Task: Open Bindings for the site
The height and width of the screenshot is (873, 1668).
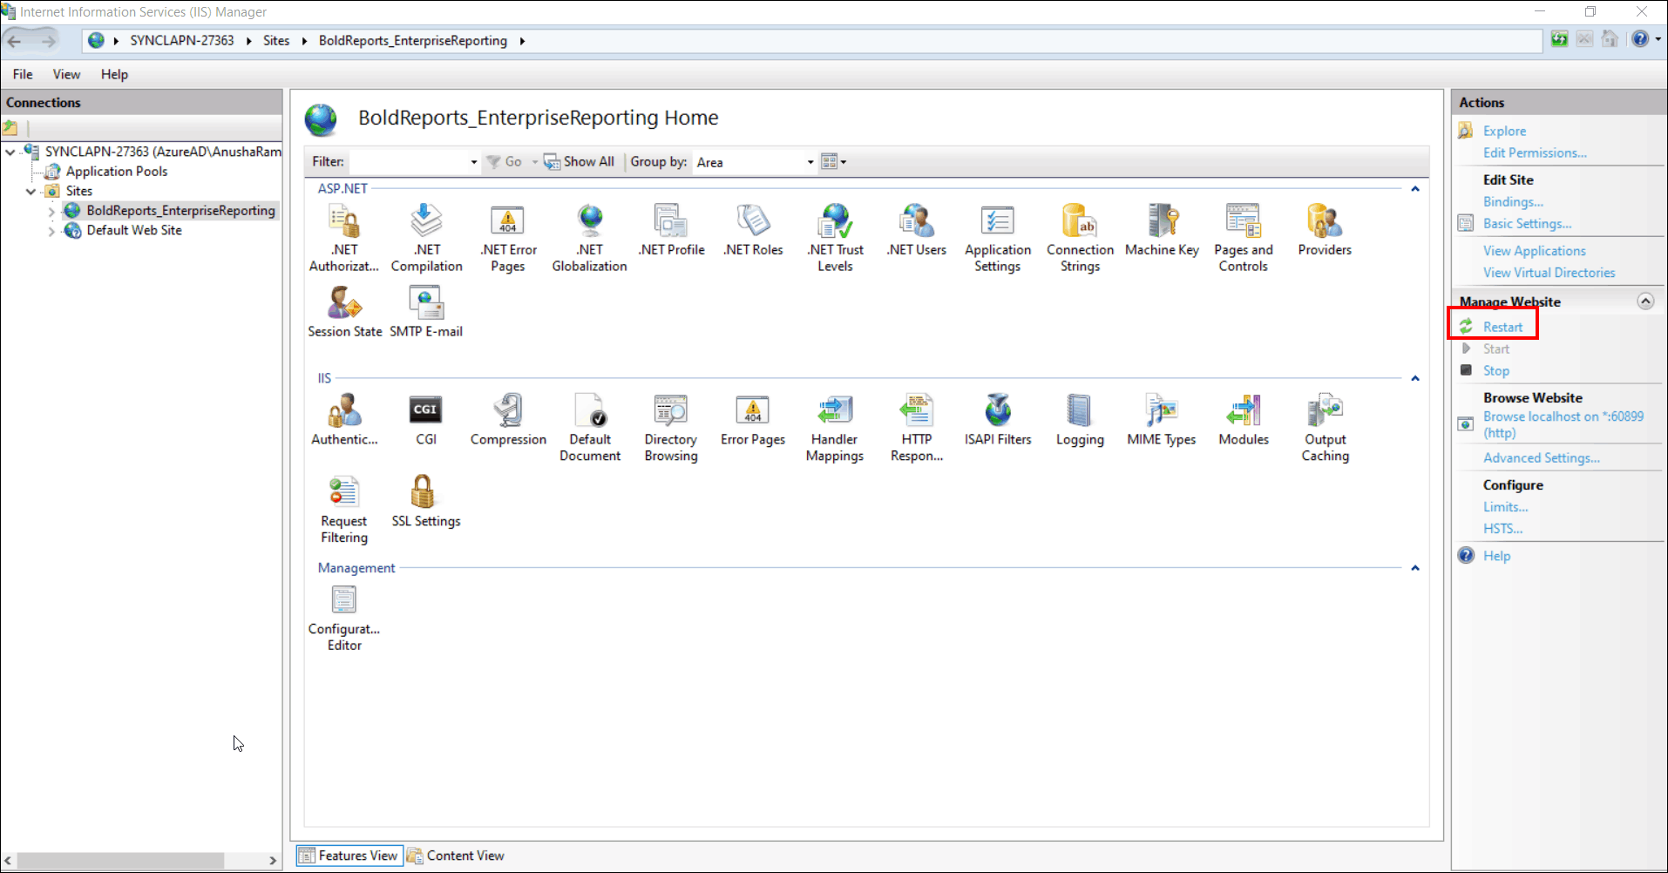Action: (x=1513, y=201)
